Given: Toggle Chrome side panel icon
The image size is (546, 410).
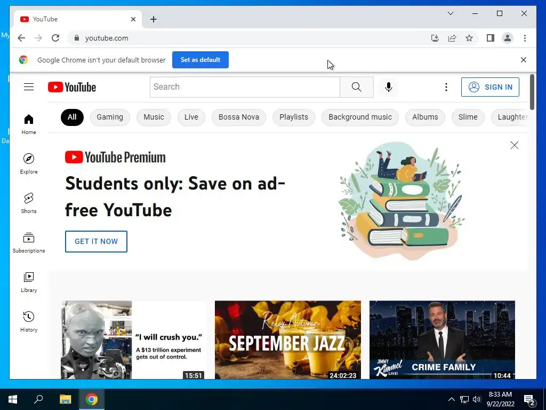Looking at the screenshot, I should pyautogui.click(x=491, y=38).
